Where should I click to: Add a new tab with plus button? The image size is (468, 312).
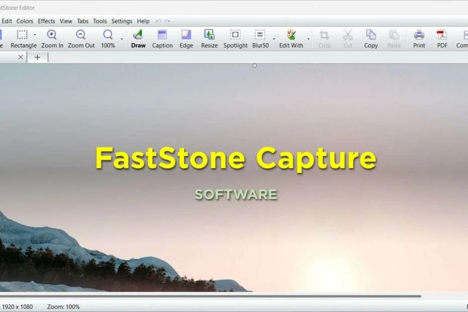[37, 57]
